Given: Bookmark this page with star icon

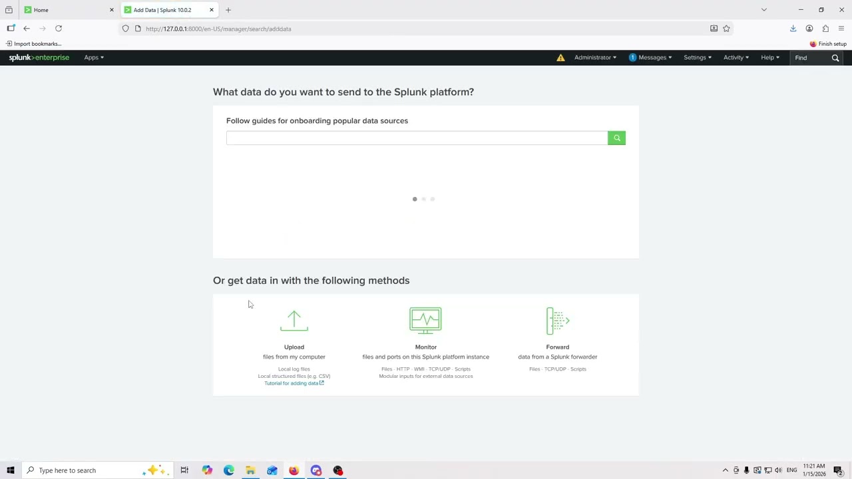Looking at the screenshot, I should click(x=726, y=29).
